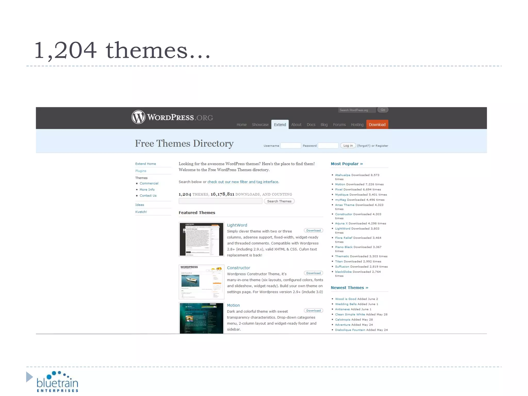
Task: Open More Info sidebar link
Action: click(147, 189)
